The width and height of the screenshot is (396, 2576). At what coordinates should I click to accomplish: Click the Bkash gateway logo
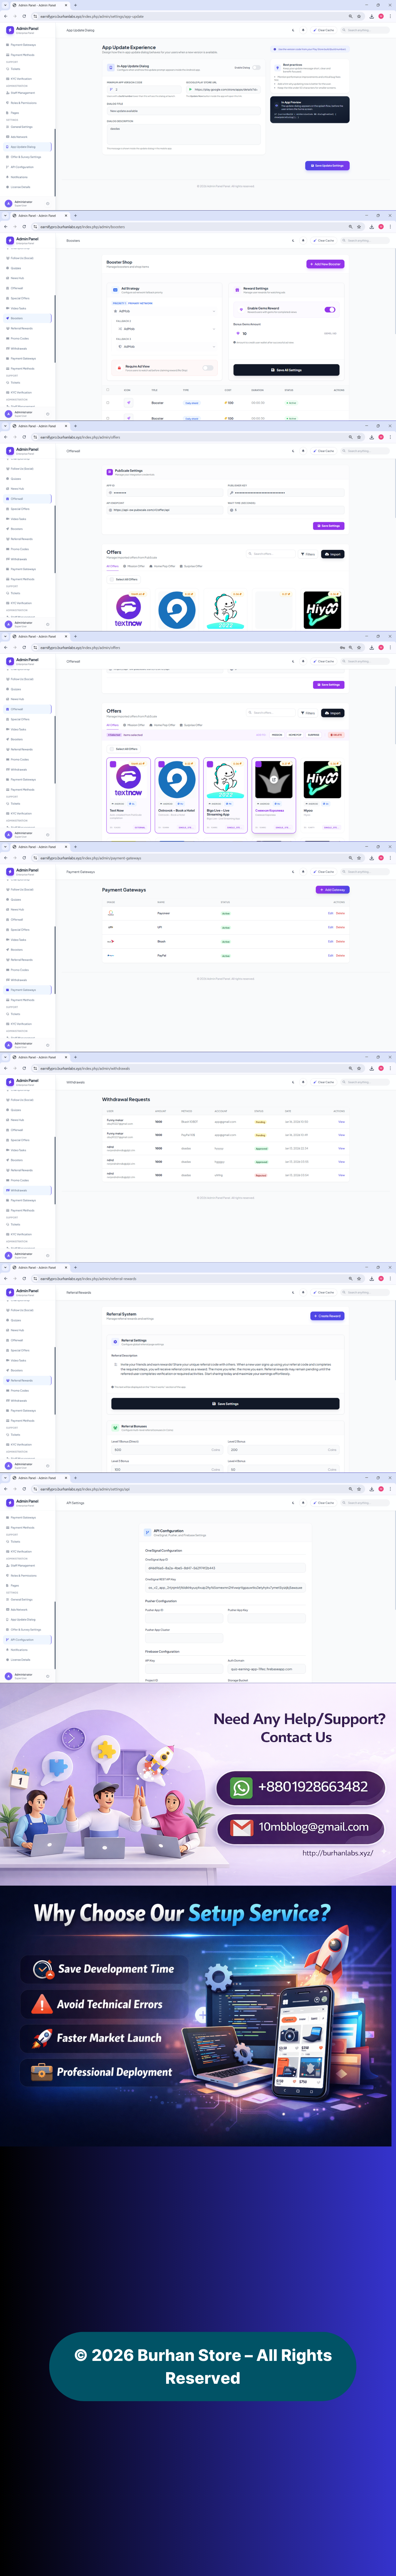pyautogui.click(x=111, y=941)
